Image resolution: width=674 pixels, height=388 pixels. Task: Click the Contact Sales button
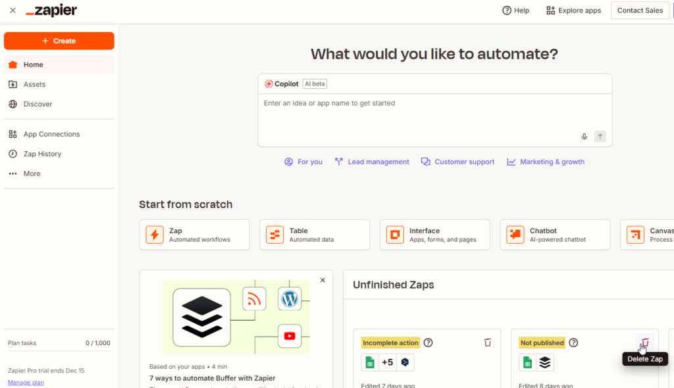[640, 11]
